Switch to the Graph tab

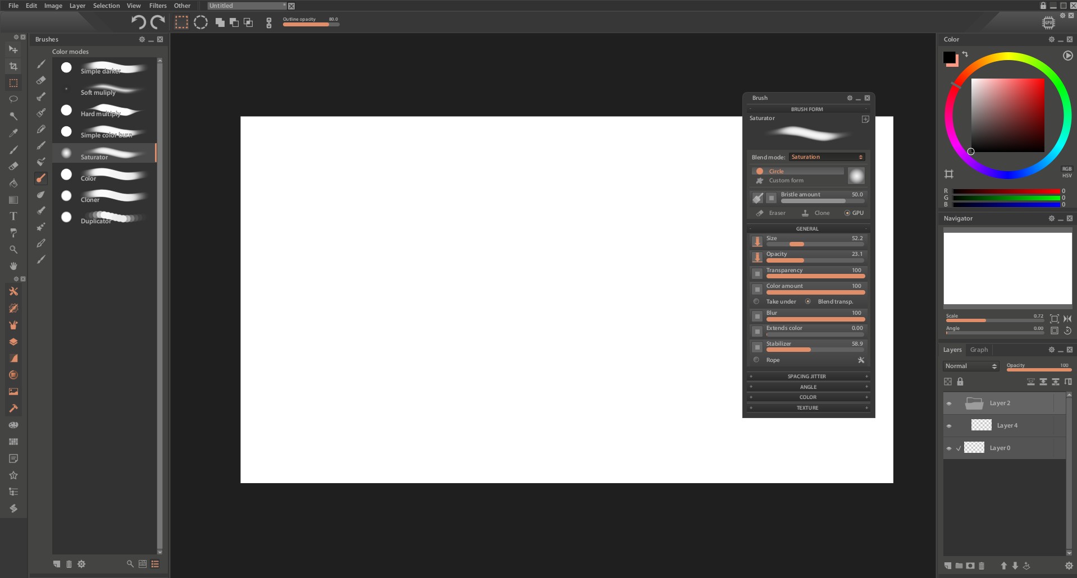tap(979, 350)
